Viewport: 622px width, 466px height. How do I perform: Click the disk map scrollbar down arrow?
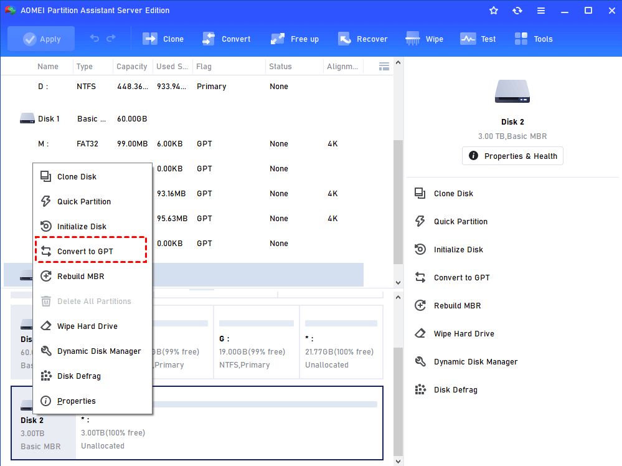point(398,461)
